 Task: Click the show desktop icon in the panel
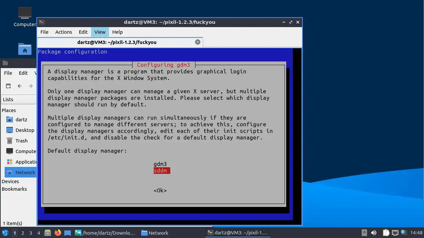pos(68,233)
